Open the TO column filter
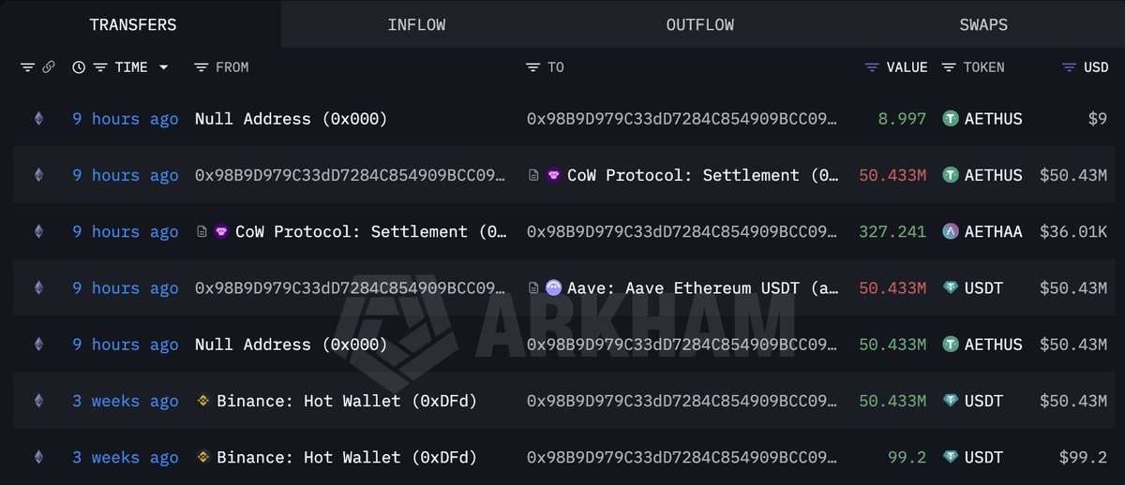Image resolution: width=1125 pixels, height=485 pixels. pyautogui.click(x=533, y=67)
